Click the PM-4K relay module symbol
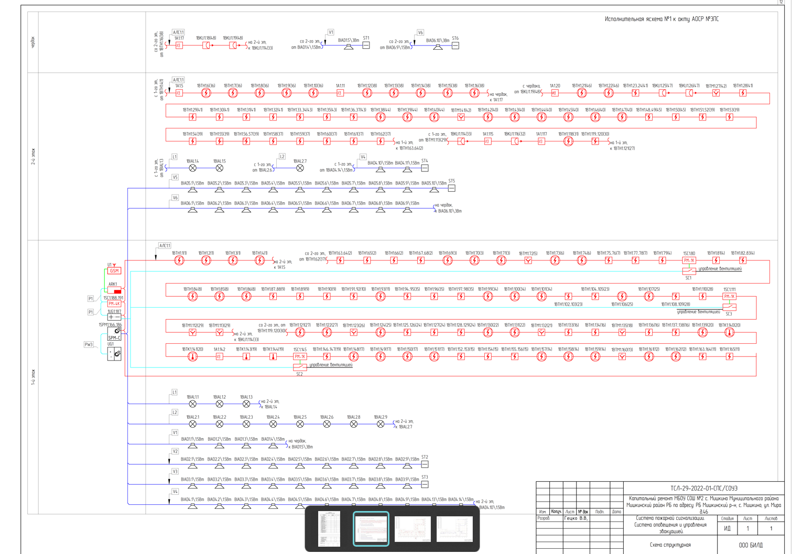Screen dimensions: 792x554 pos(114,303)
